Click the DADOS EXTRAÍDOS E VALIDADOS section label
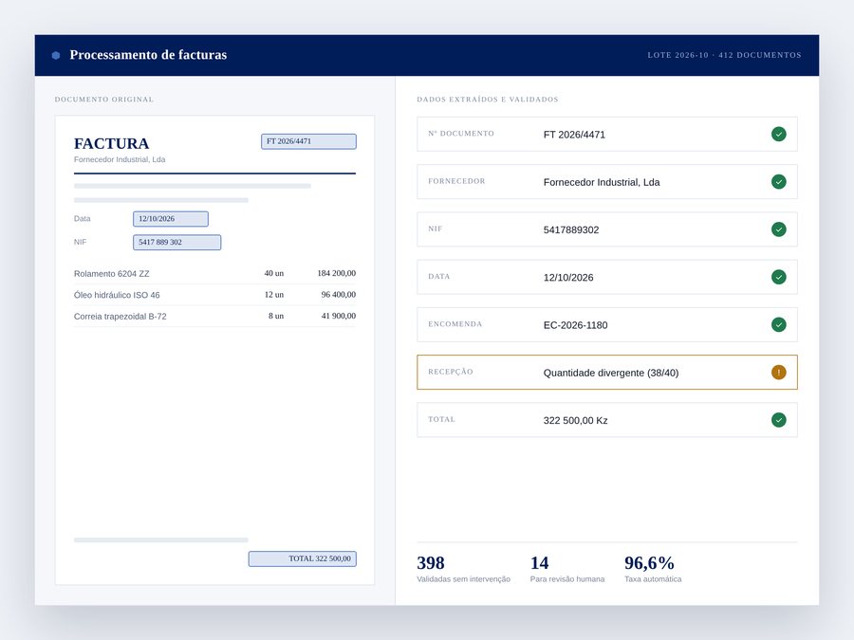Image resolution: width=854 pixels, height=640 pixels. 488,100
